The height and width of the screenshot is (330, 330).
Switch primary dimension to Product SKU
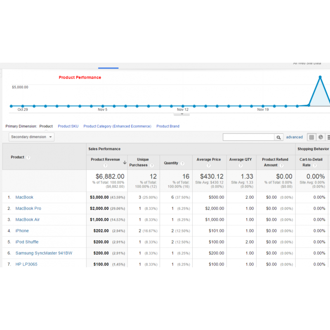point(68,126)
